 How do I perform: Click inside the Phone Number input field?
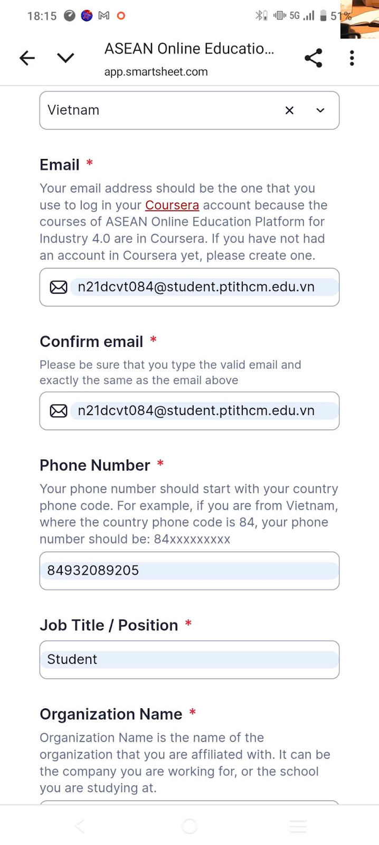tap(189, 570)
